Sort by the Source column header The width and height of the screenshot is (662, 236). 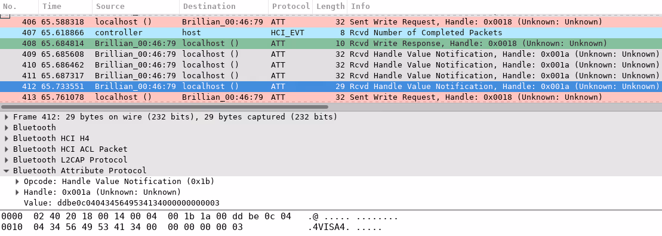[136, 7]
